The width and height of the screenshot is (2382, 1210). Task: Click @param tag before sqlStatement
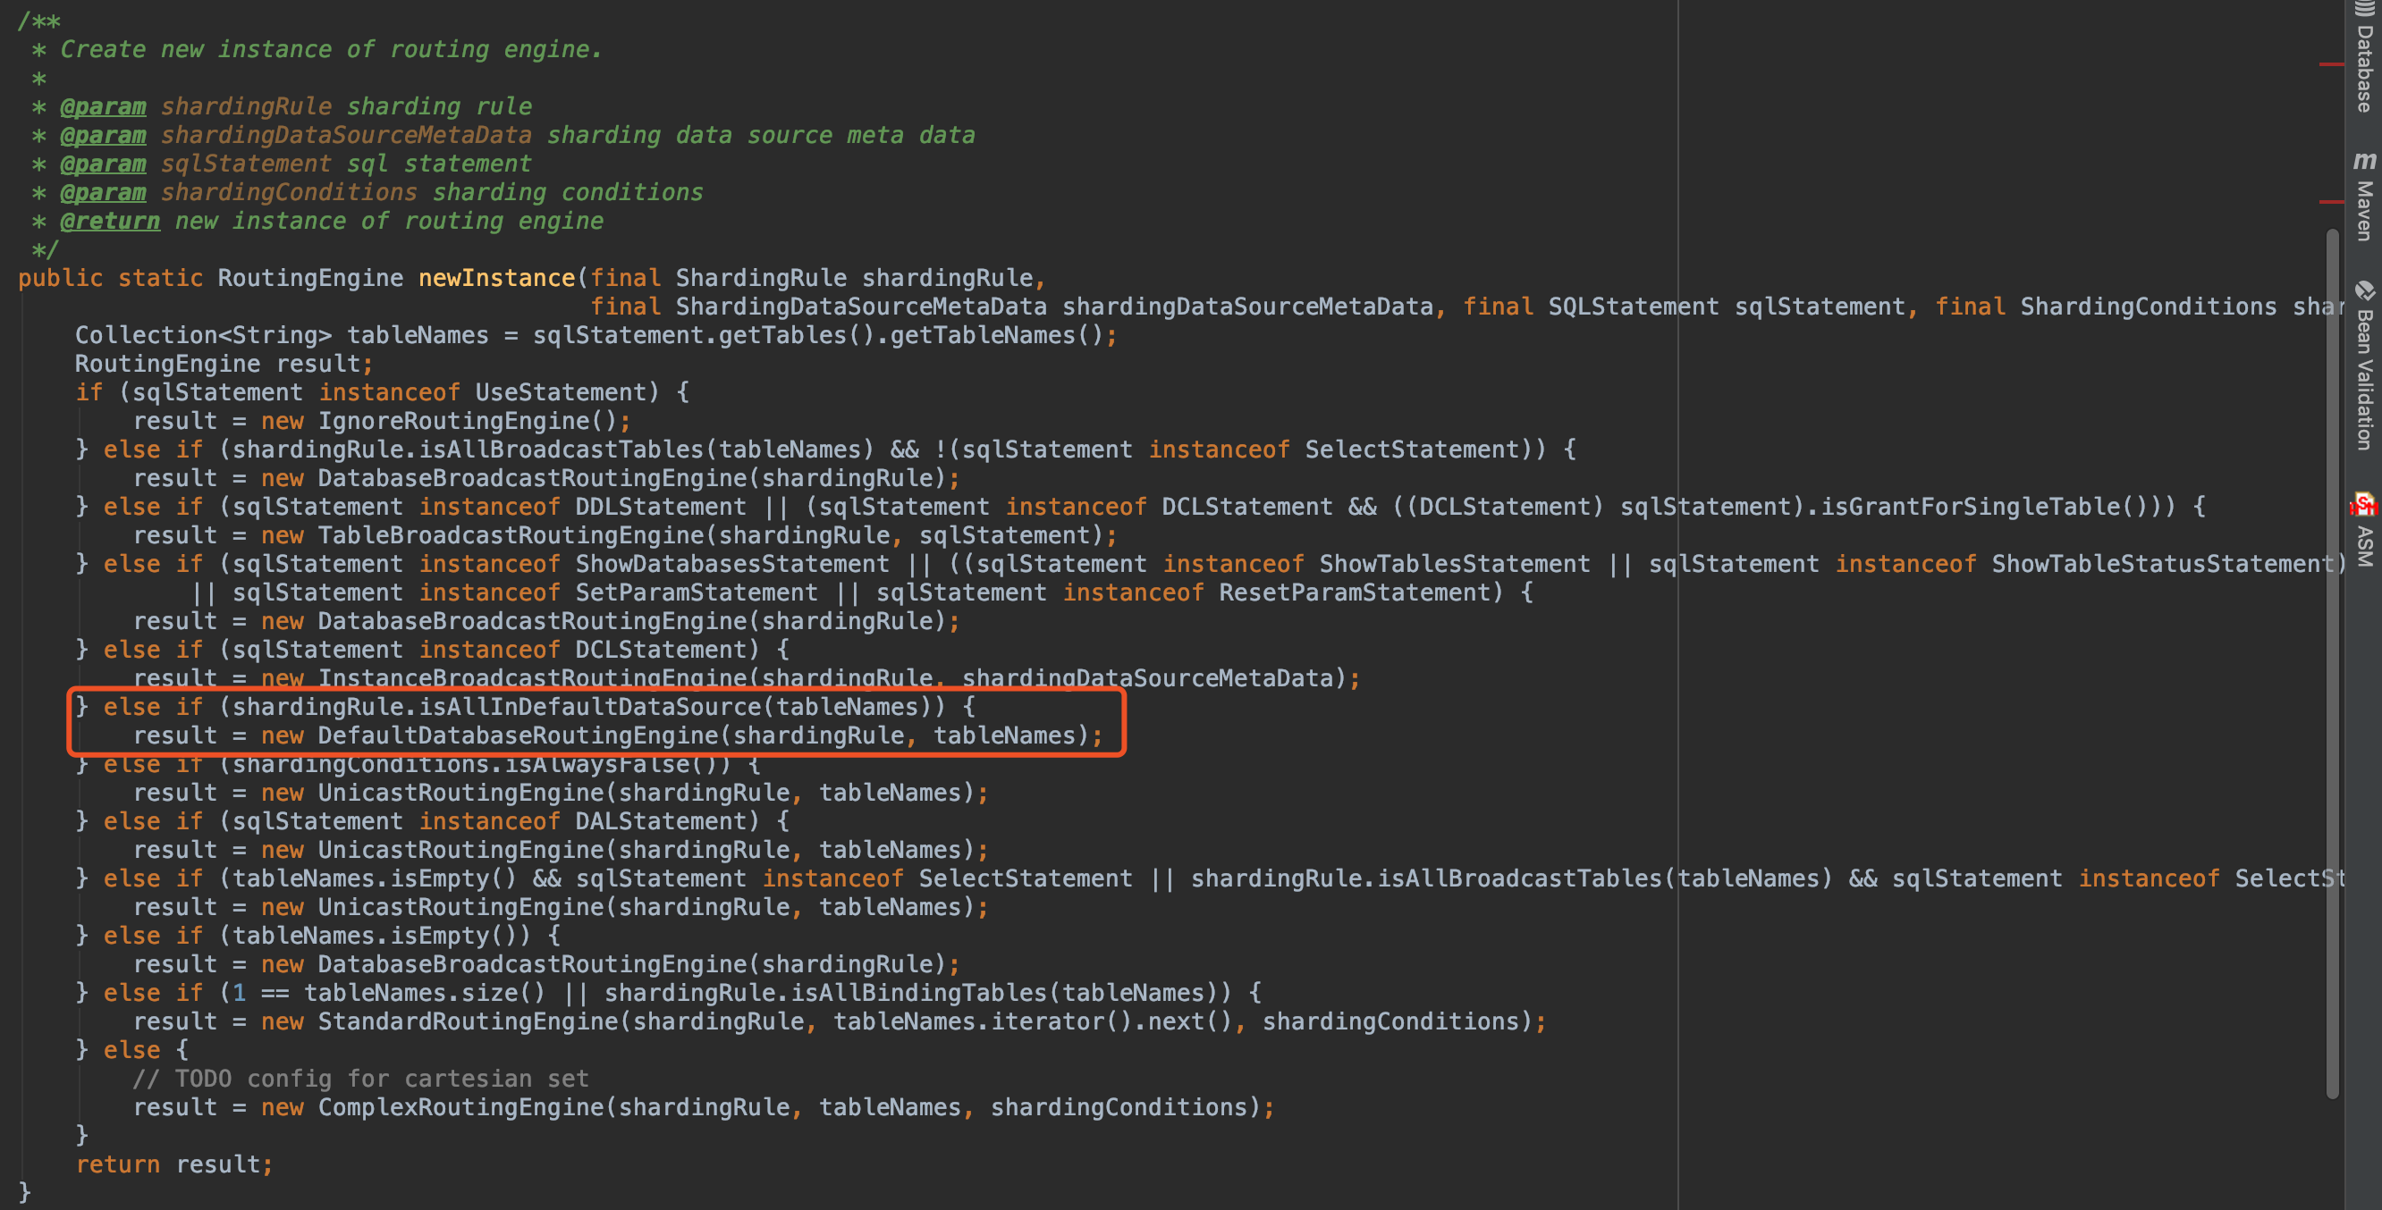[x=103, y=164]
